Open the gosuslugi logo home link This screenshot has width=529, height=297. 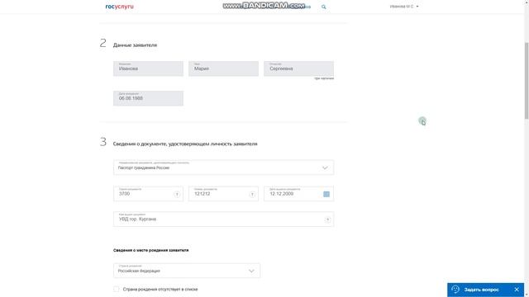point(119,7)
